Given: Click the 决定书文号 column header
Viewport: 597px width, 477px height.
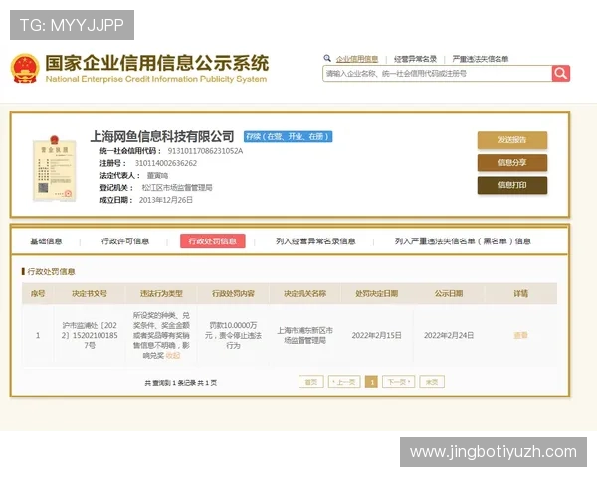Looking at the screenshot, I should tap(90, 294).
